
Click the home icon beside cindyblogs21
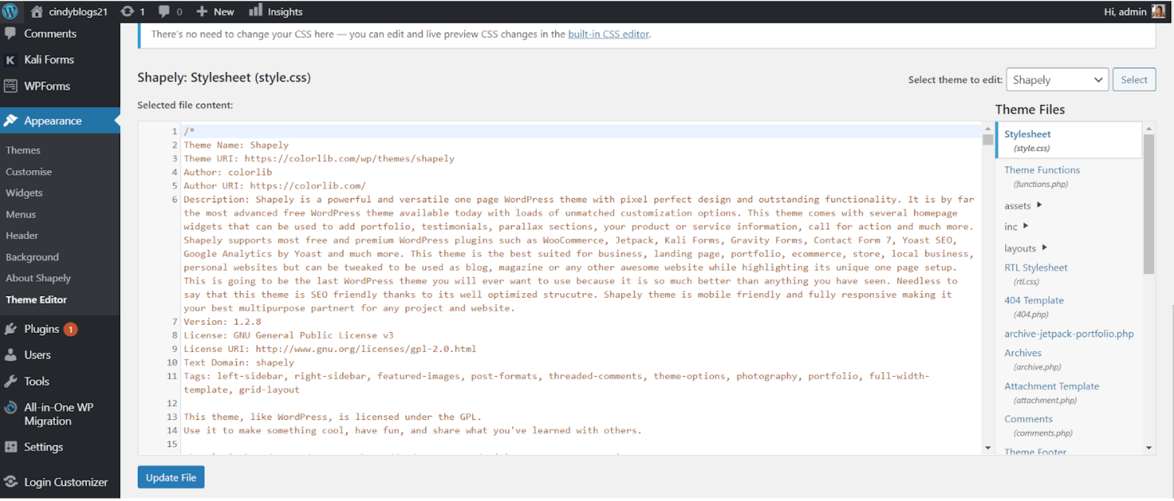(37, 11)
